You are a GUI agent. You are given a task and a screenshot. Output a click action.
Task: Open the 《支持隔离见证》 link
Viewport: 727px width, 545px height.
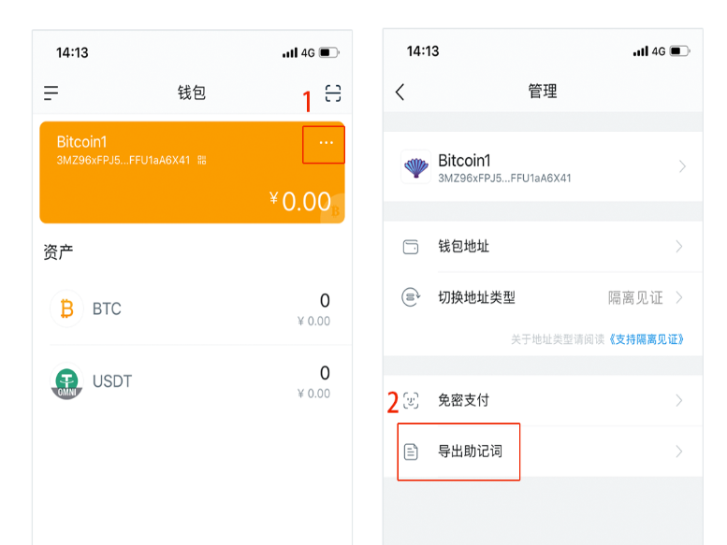coord(646,339)
